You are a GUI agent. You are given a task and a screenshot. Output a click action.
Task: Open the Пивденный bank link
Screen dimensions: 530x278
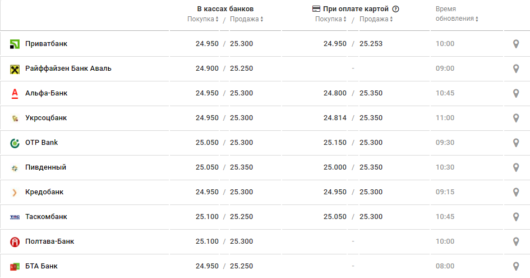point(45,167)
